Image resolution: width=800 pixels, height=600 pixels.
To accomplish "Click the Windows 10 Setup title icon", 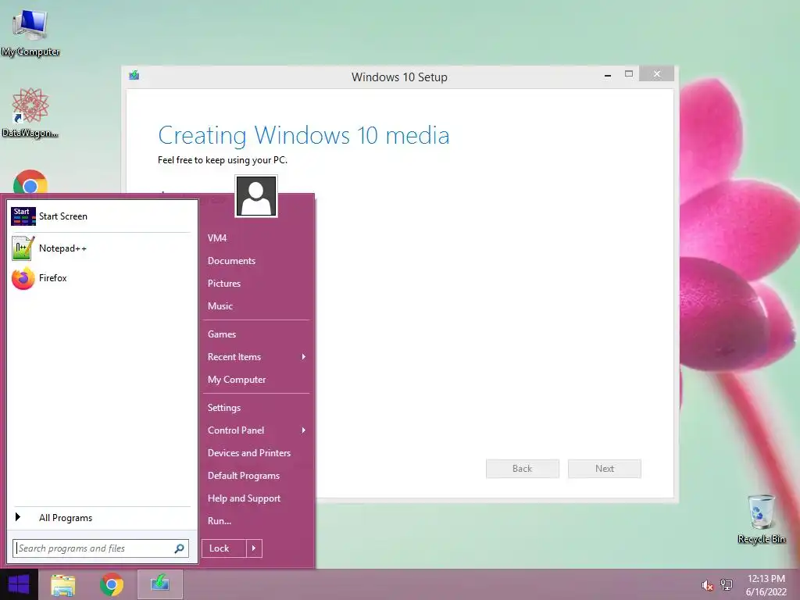I will point(134,76).
